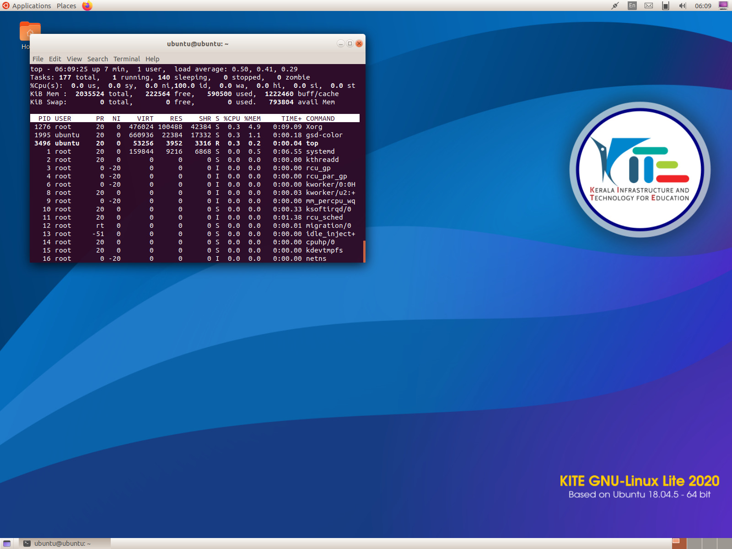Open the Edit menu of the terminal
This screenshot has width=732, height=549.
(x=55, y=59)
